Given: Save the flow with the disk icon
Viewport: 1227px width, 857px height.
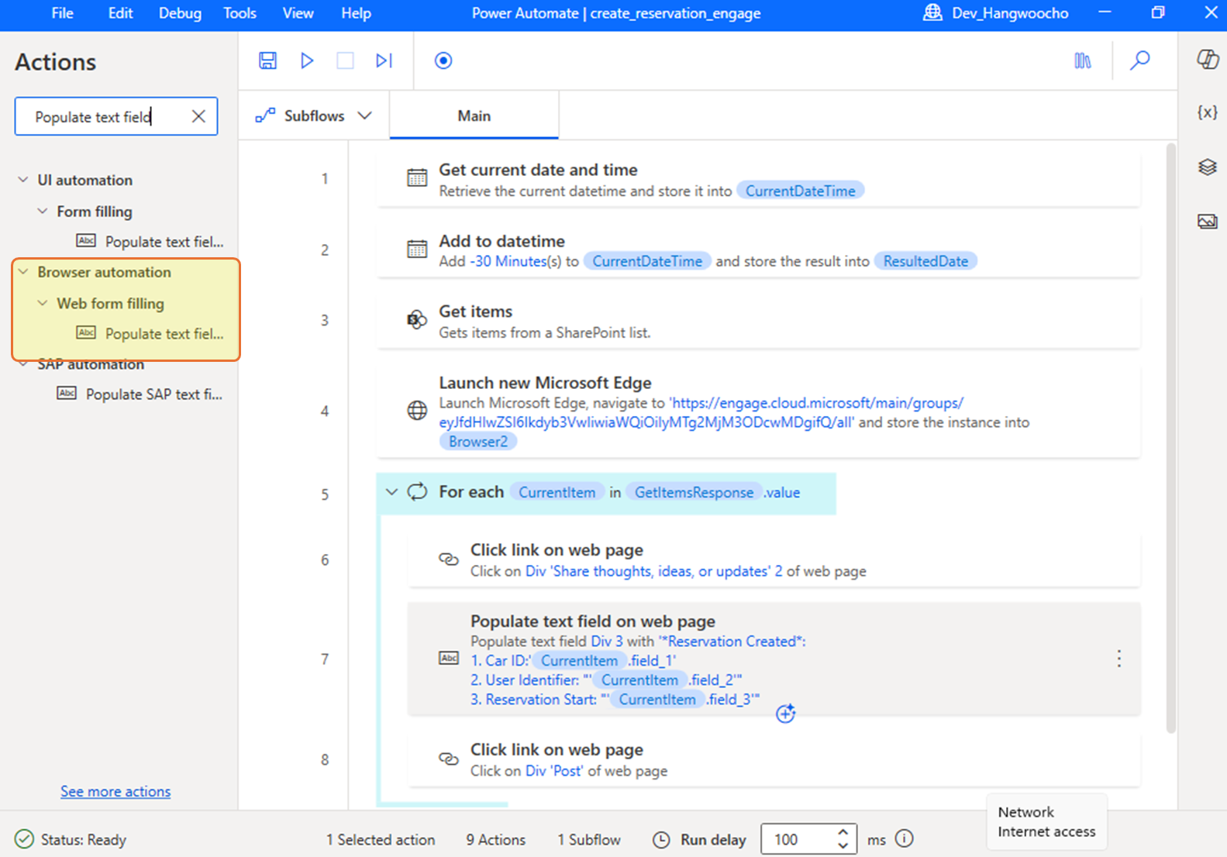Looking at the screenshot, I should click(267, 60).
